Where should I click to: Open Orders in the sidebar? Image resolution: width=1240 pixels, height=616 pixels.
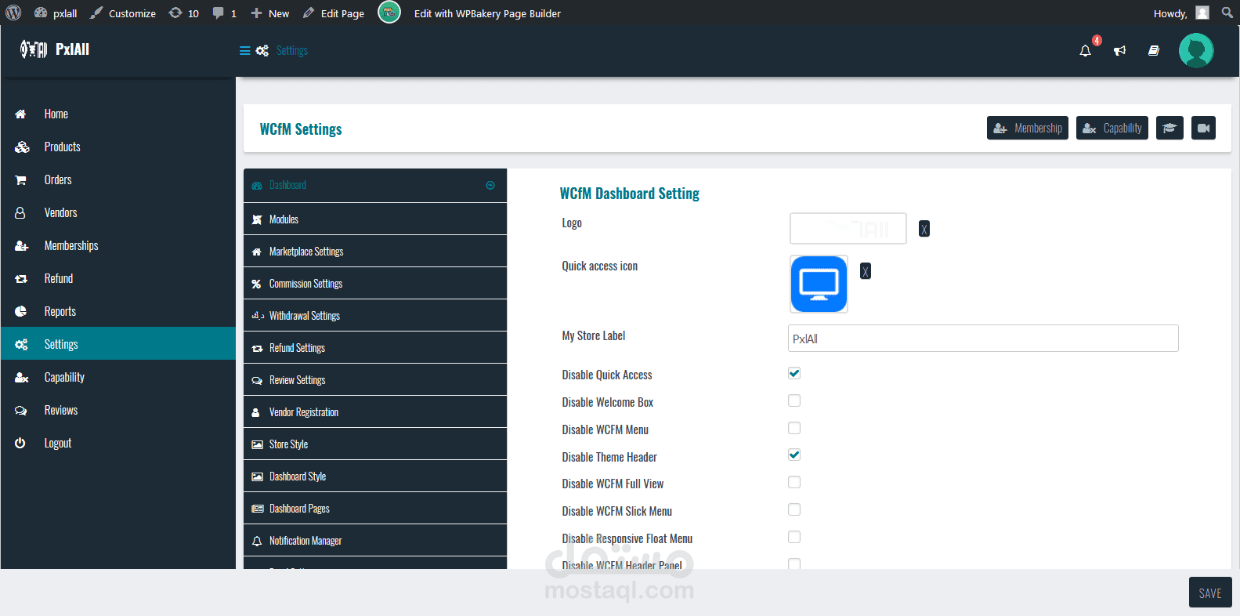(x=117, y=180)
